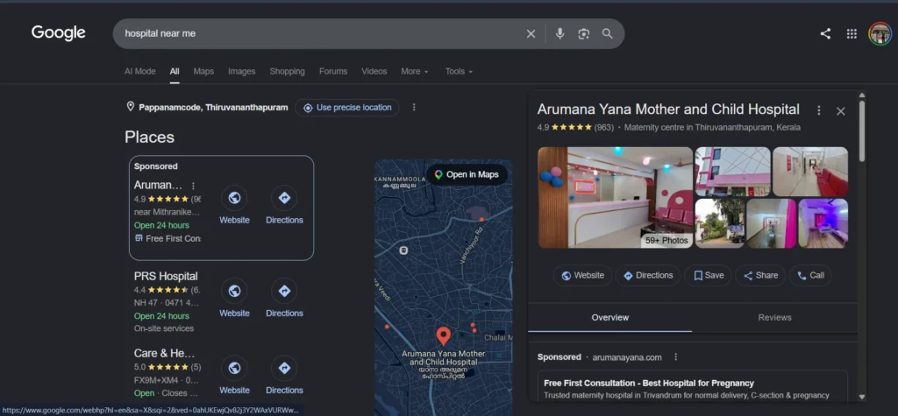
Task: Save the hospital with Save button
Action: click(708, 275)
